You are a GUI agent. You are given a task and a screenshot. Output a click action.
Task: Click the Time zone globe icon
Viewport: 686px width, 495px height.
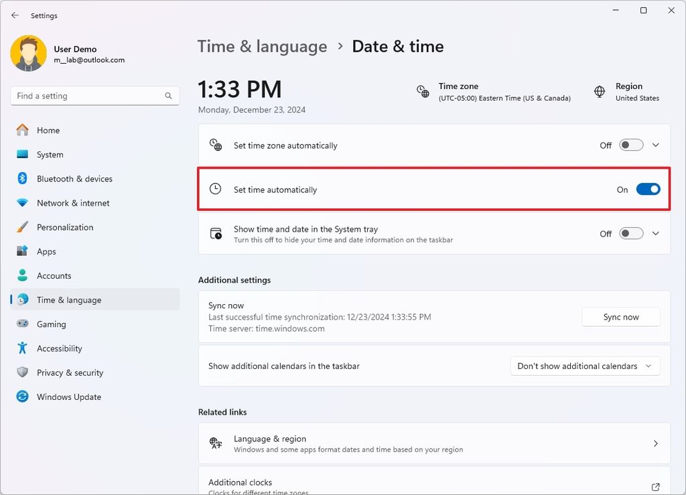point(423,92)
